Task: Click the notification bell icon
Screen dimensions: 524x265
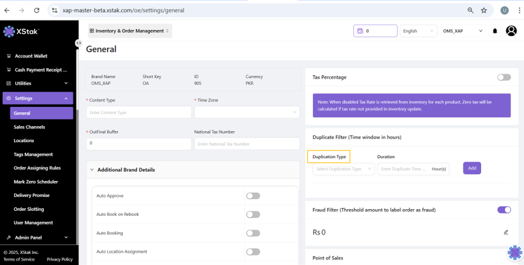Action: point(495,31)
